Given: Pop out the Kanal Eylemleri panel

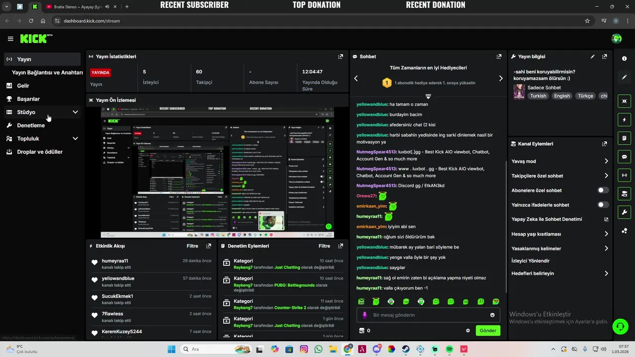Looking at the screenshot, I should point(604,144).
